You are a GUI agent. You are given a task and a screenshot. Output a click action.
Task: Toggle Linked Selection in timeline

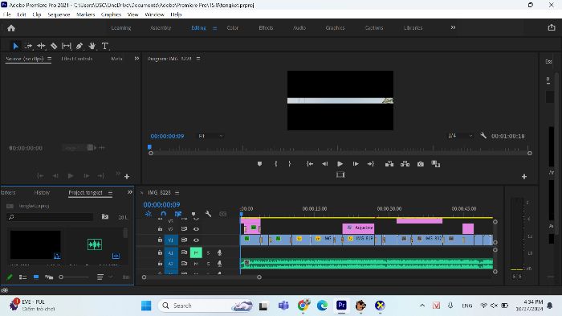coord(178,214)
